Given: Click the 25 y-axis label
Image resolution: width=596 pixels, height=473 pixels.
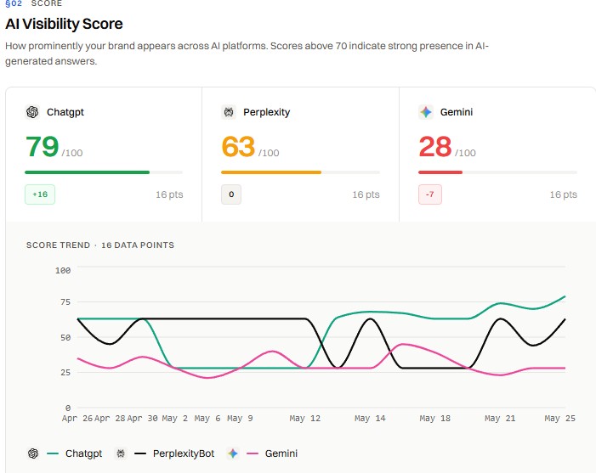Looking at the screenshot, I should pyautogui.click(x=65, y=373).
